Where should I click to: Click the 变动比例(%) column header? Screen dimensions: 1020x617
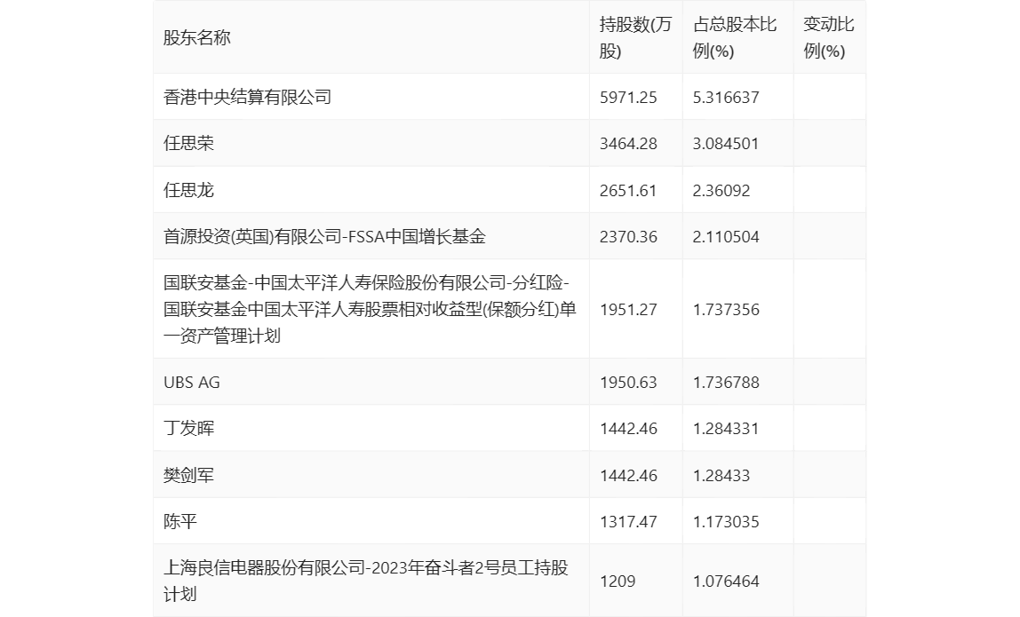pyautogui.click(x=828, y=37)
